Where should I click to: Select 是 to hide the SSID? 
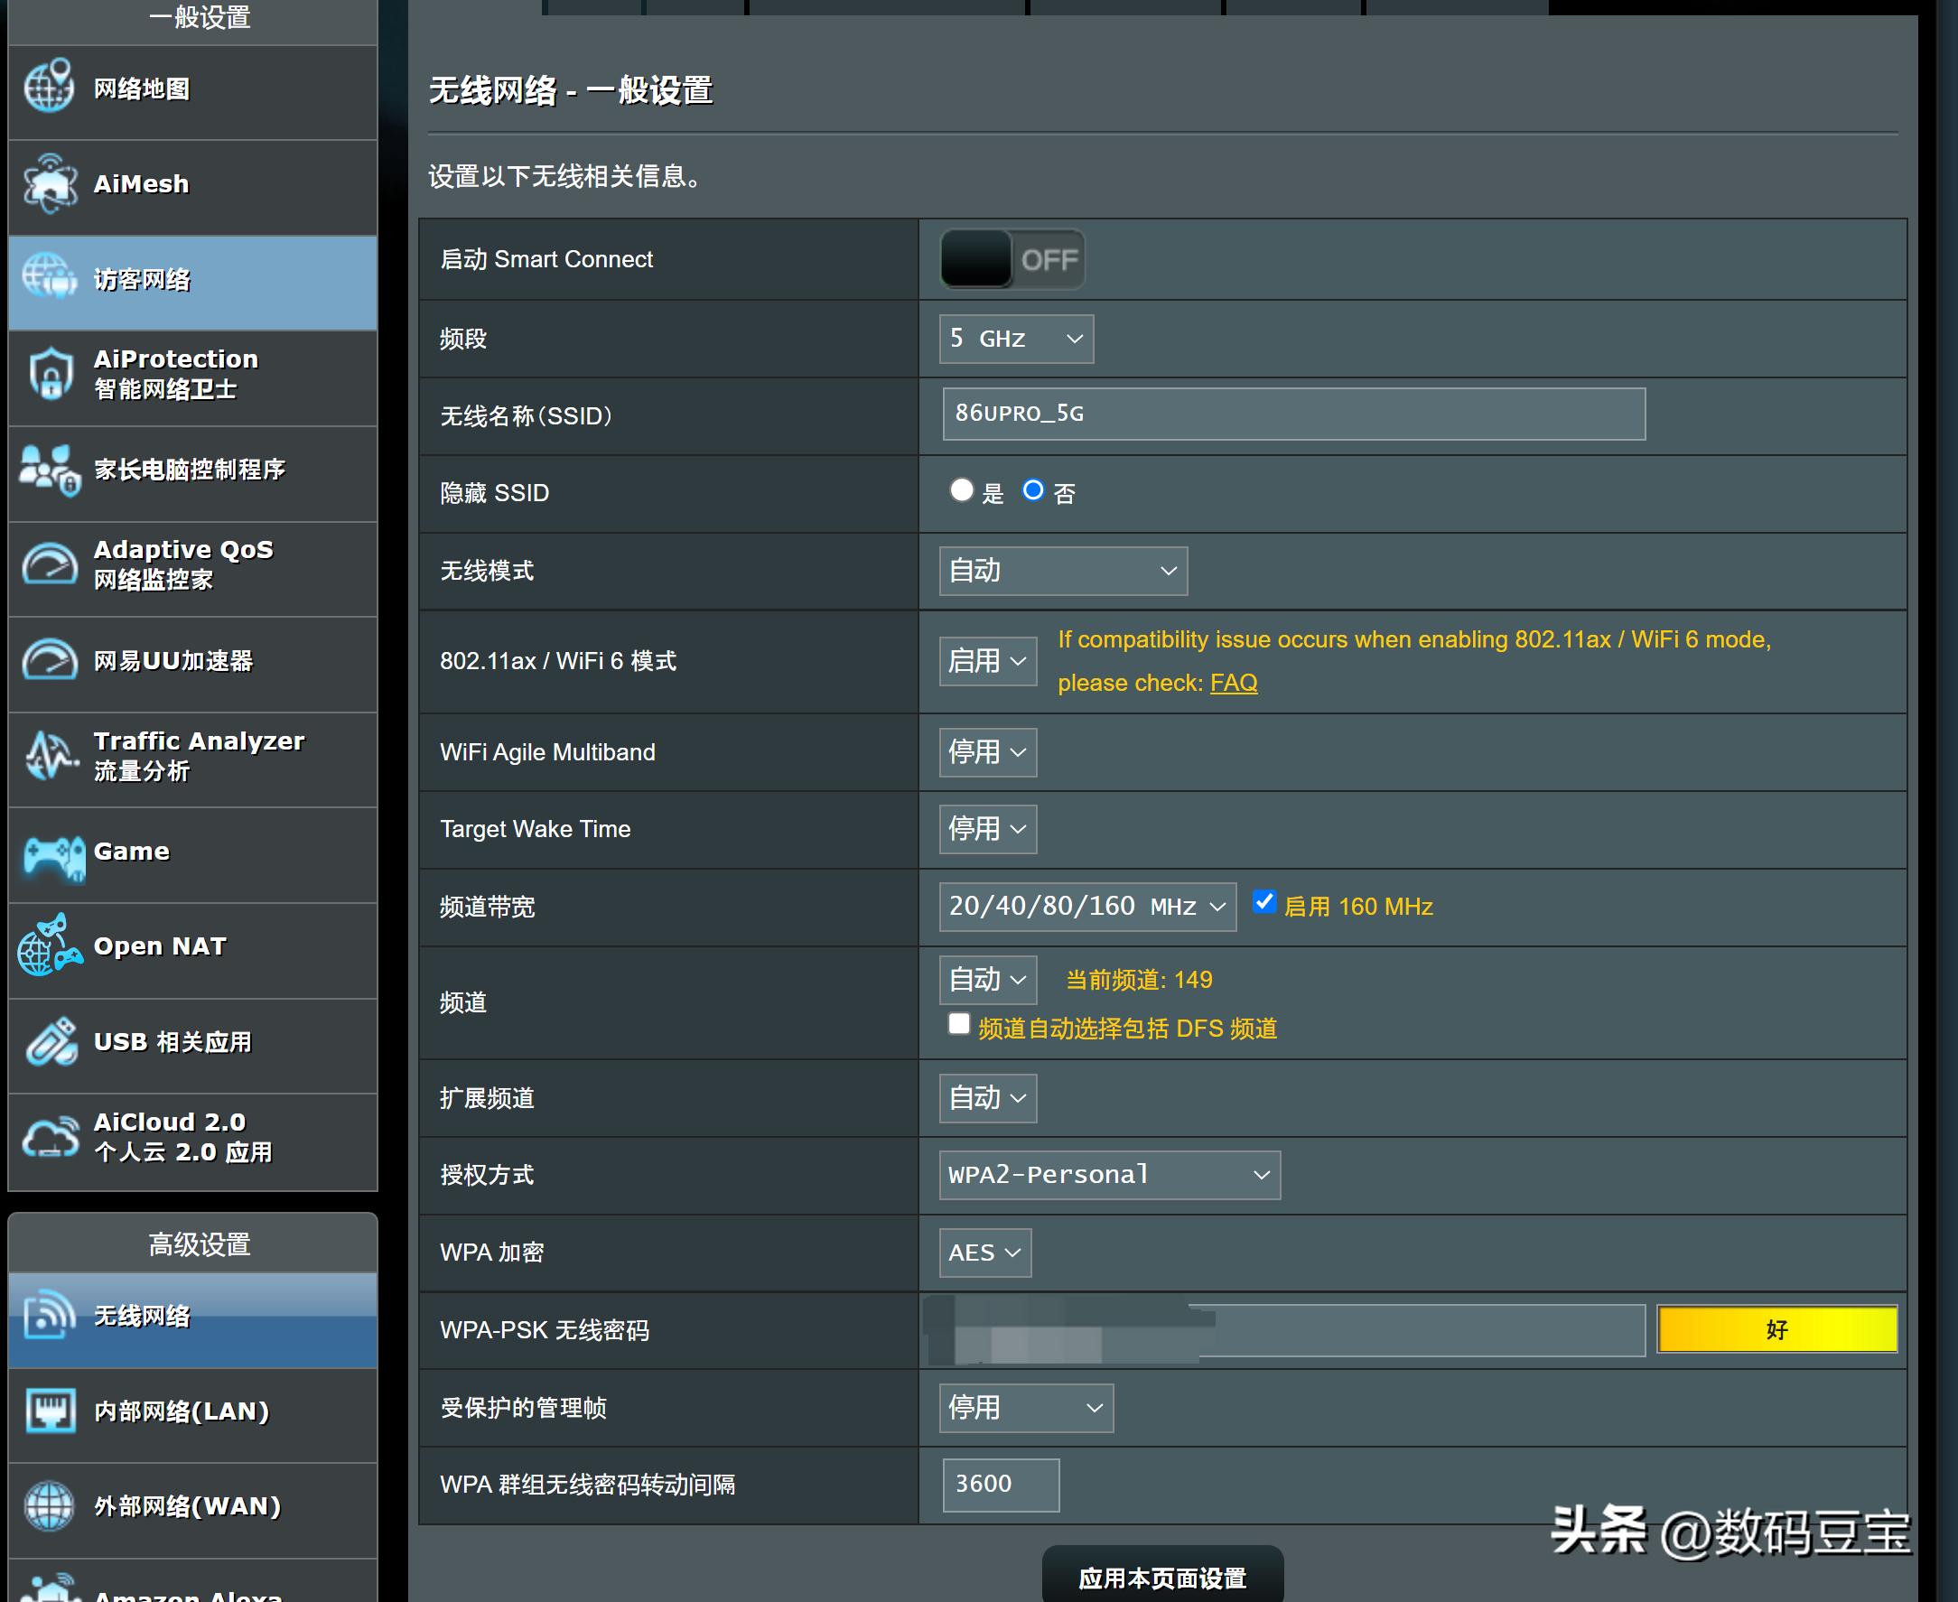(962, 492)
